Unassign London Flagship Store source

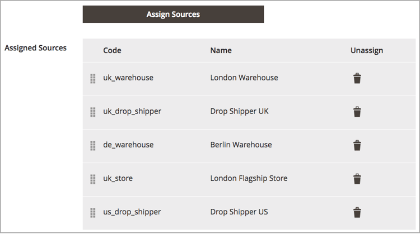357,179
